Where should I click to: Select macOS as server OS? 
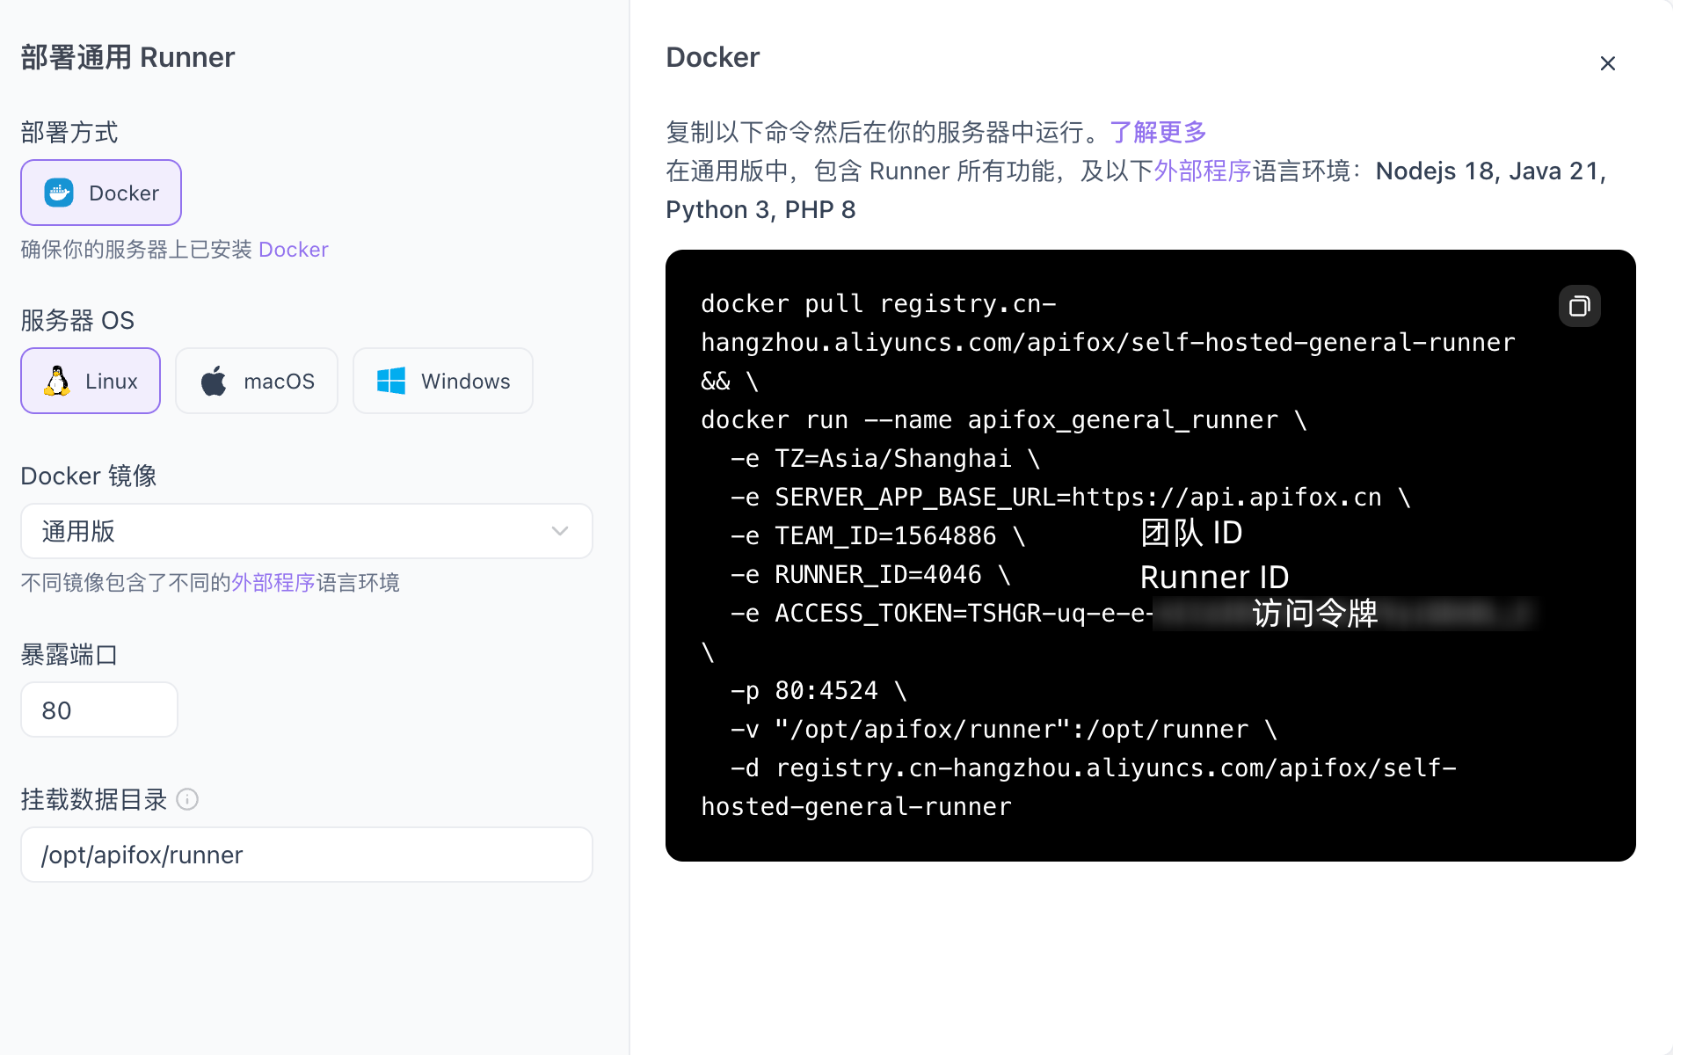pos(257,381)
